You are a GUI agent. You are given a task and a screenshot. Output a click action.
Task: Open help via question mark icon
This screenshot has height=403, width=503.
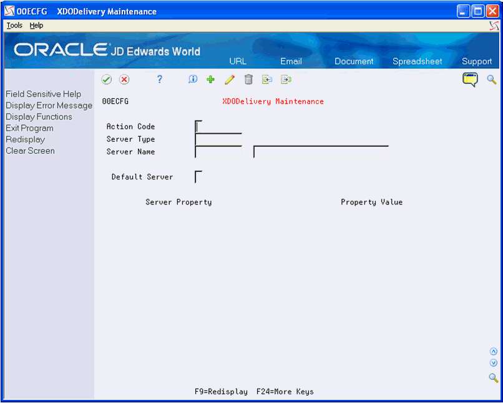pos(159,79)
